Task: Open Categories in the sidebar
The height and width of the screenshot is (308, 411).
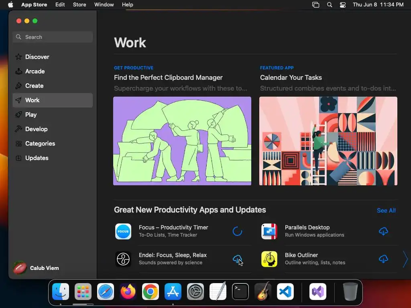Action: pyautogui.click(x=53, y=143)
